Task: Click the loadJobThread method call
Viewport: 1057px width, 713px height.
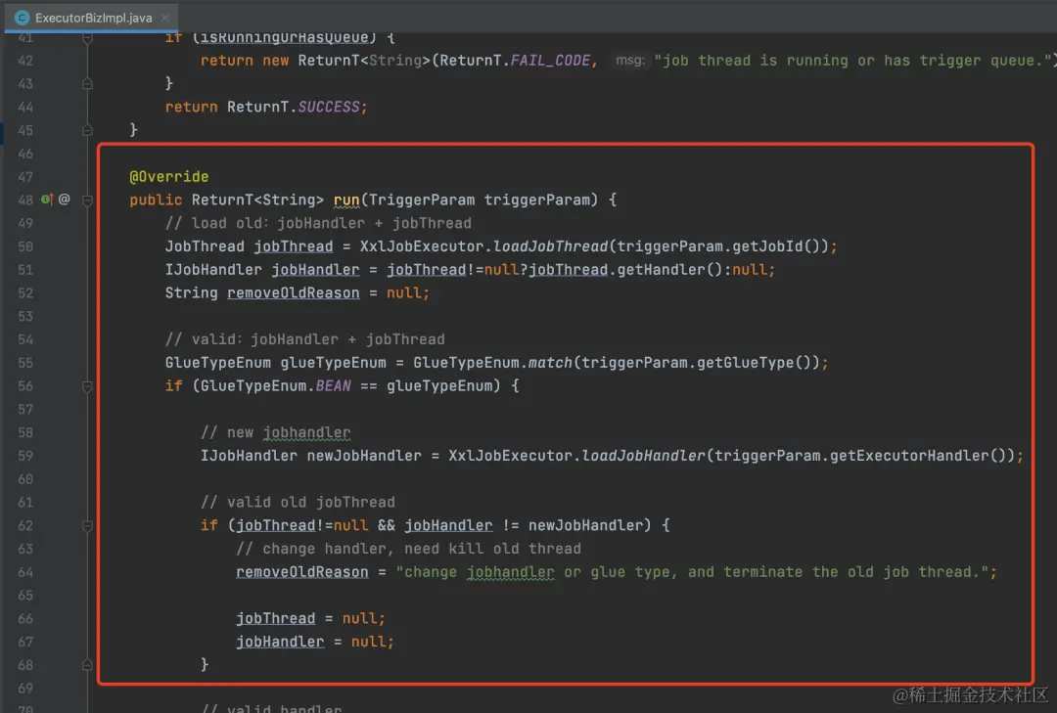Action: pyautogui.click(x=550, y=246)
